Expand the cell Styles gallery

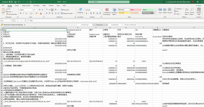point(155,13)
